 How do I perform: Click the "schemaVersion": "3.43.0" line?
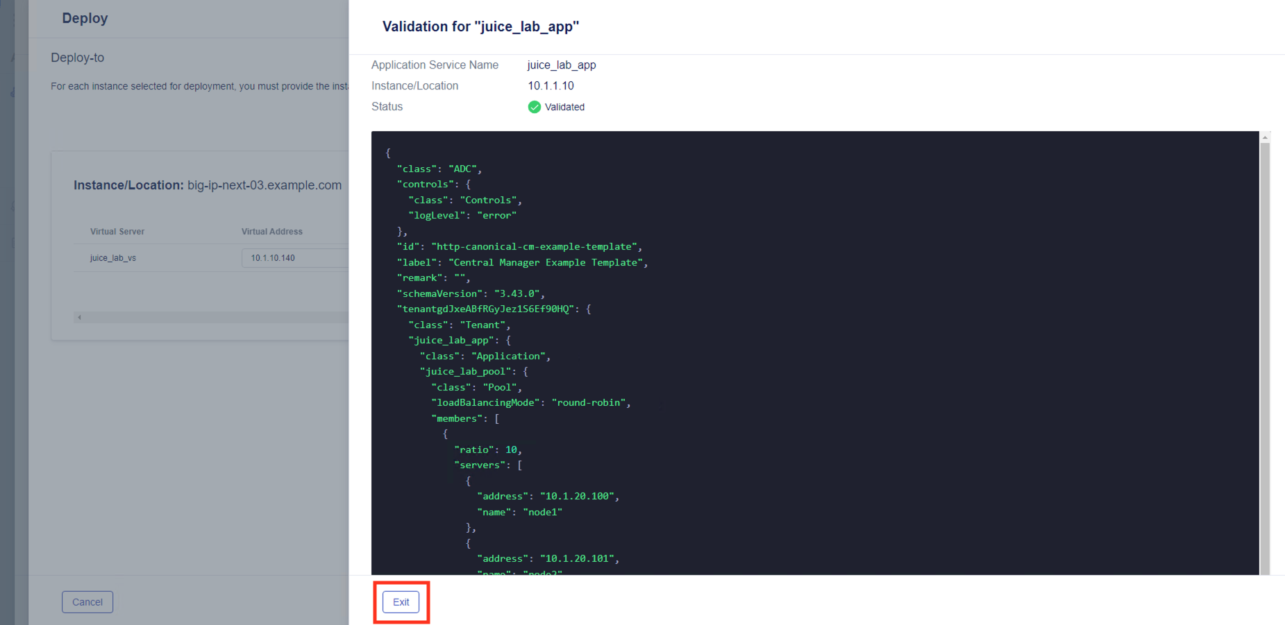pyautogui.click(x=471, y=293)
